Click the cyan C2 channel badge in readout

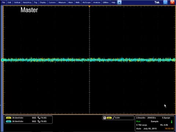[8, 121]
